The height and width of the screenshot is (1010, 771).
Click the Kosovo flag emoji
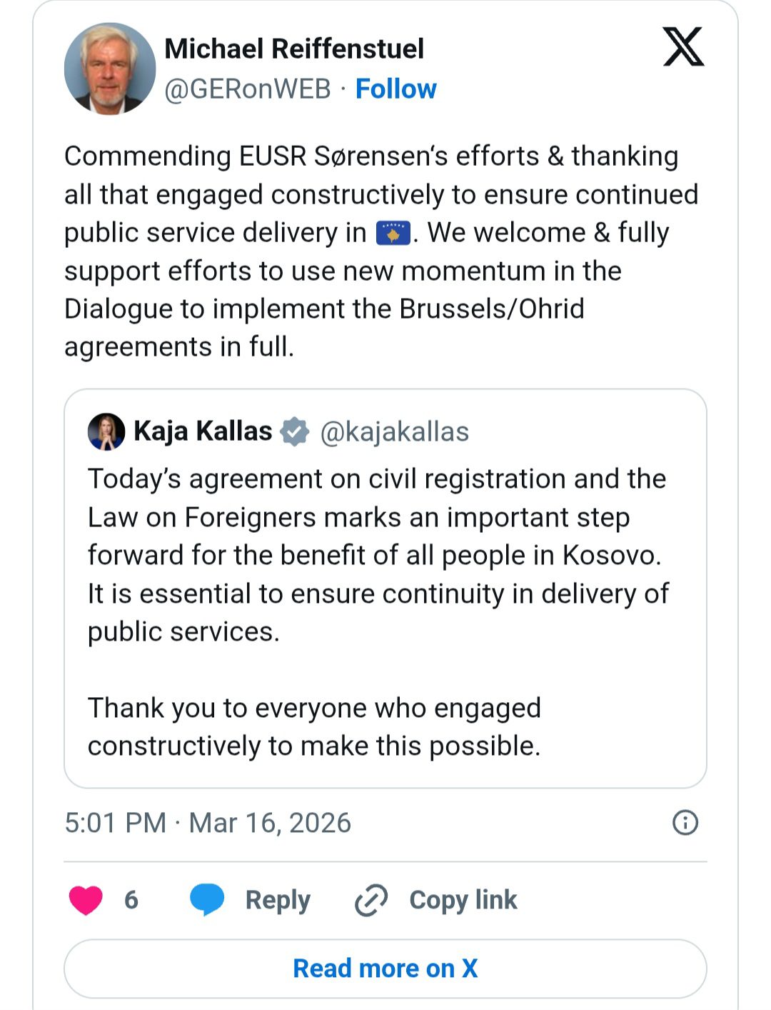click(393, 234)
